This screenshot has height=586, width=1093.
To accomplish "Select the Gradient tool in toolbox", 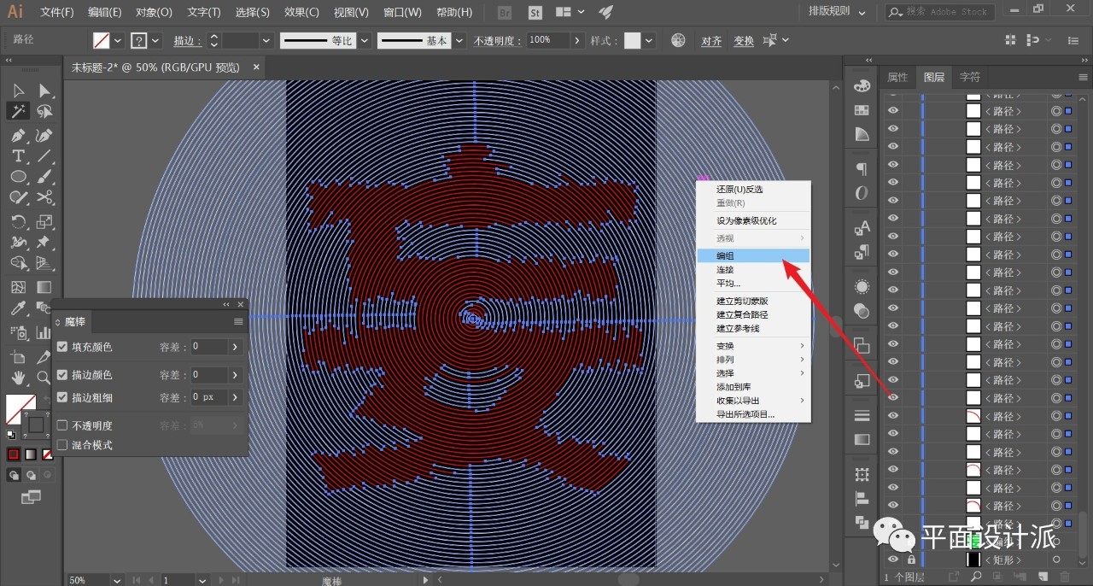I will tap(44, 288).
